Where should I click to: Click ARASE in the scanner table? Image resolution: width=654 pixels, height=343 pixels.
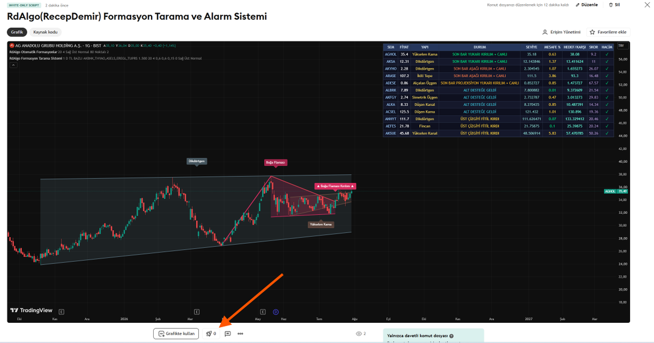[391, 76]
